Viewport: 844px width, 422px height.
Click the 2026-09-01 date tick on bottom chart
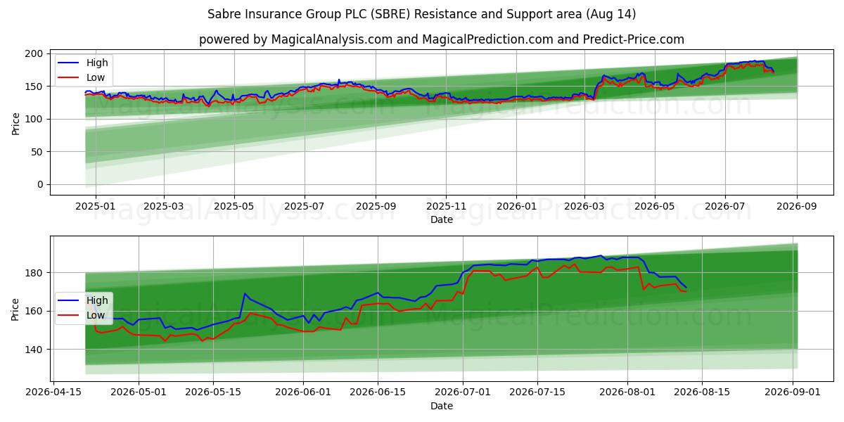click(x=793, y=393)
